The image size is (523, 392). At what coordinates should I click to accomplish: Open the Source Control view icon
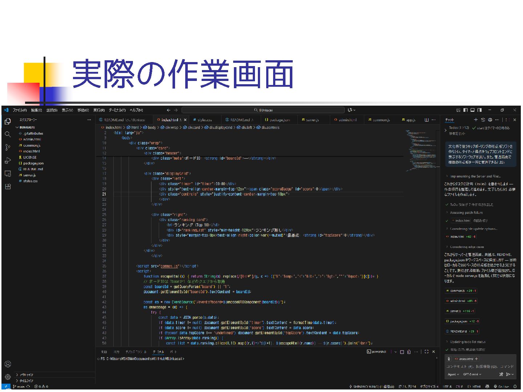click(x=8, y=147)
